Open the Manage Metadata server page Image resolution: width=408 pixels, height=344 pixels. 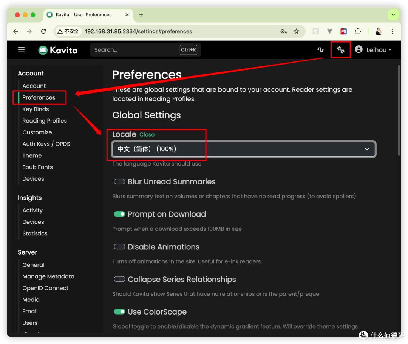coord(48,276)
